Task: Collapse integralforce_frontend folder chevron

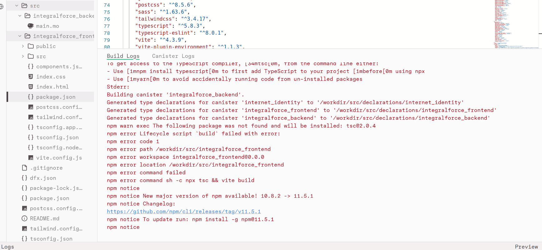Action: [20, 36]
